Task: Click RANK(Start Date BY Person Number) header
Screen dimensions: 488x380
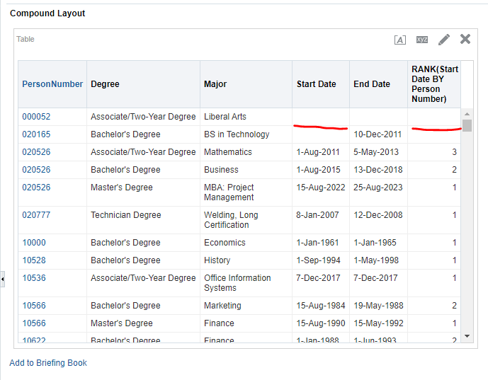Action: pos(435,84)
